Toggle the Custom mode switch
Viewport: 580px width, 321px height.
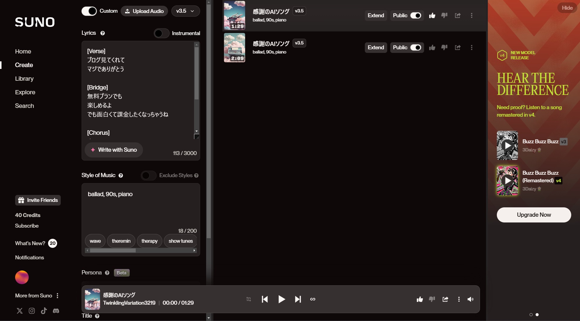pos(89,11)
